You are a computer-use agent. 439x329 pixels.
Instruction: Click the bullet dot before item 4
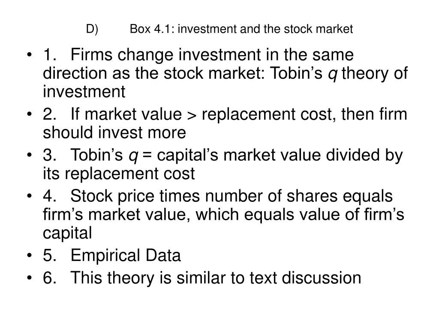[x=29, y=196]
